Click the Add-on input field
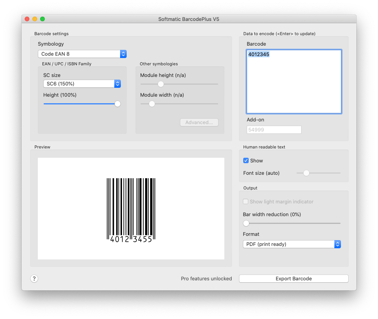378x319 pixels. point(274,130)
